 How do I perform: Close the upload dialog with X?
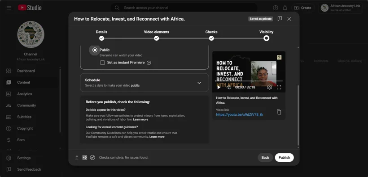click(289, 19)
